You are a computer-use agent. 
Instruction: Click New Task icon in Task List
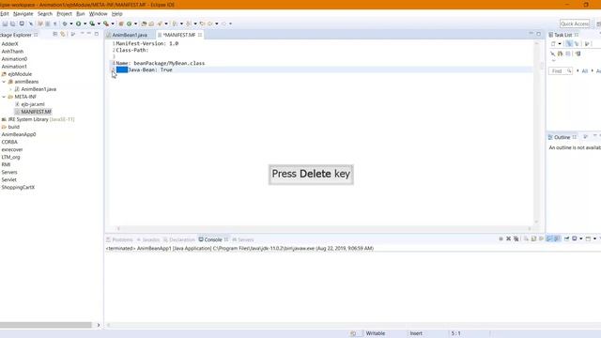tap(553, 44)
